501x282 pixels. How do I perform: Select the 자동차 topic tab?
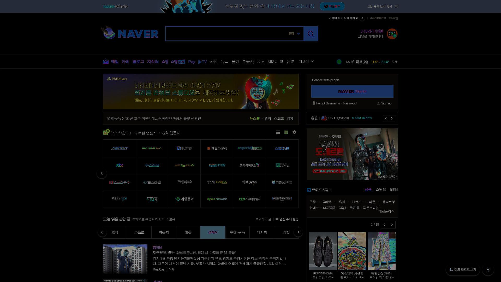164,232
